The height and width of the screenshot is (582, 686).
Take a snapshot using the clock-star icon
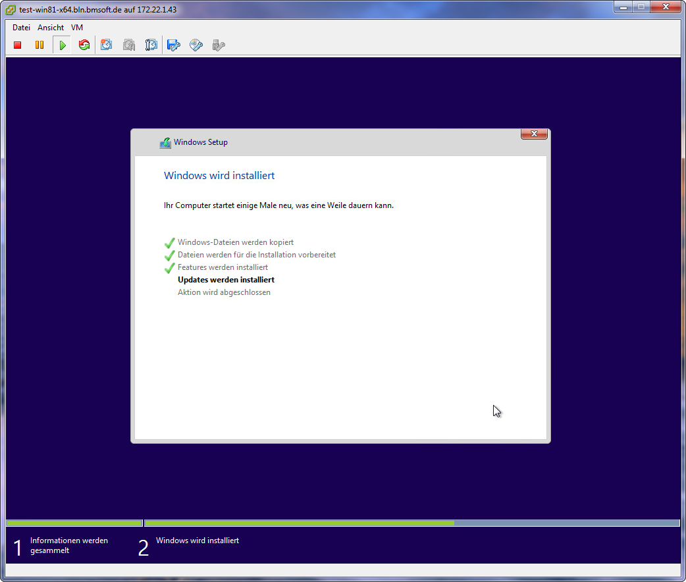106,45
